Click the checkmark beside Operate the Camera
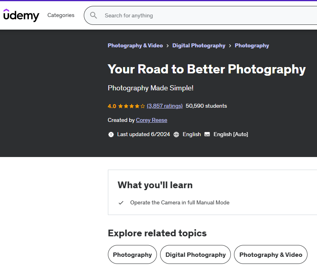Viewport: 317px width, 273px height. tap(121, 203)
